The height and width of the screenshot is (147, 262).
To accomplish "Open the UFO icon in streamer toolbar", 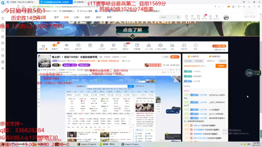I will coord(160,45).
